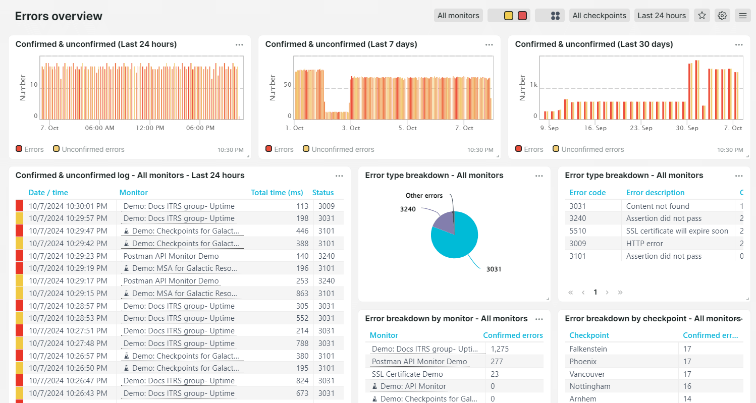
Task: Click the 5510 error code cell
Action: pyautogui.click(x=578, y=231)
